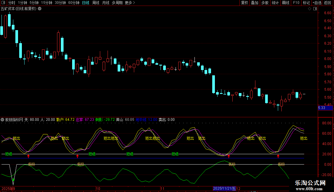This screenshot has height=192, width=334.
Task: Open the 画线 drawing tools
Action: (x=286, y=3)
